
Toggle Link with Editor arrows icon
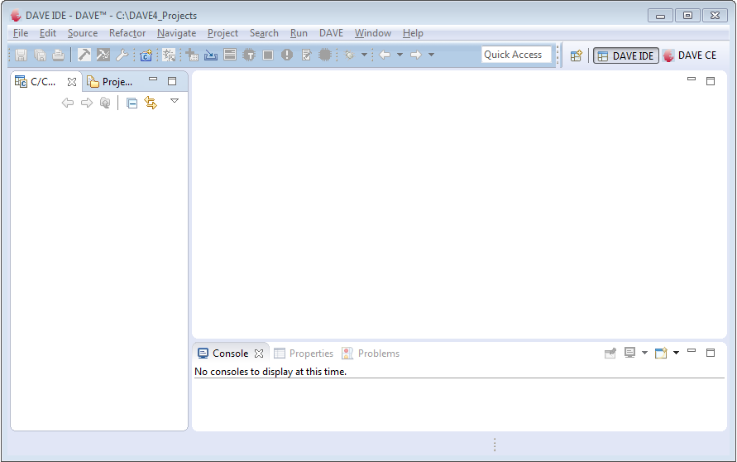pos(151,103)
